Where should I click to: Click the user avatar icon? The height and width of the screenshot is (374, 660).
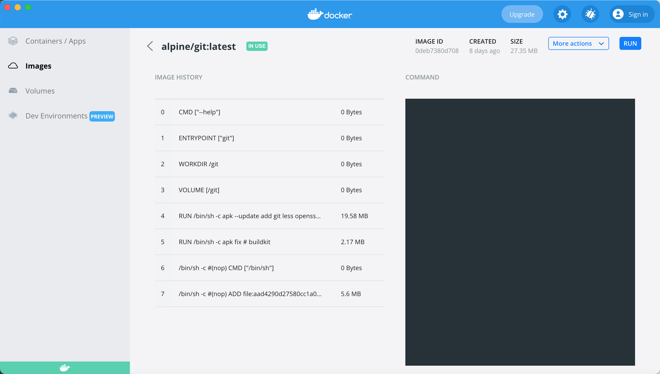coord(618,14)
